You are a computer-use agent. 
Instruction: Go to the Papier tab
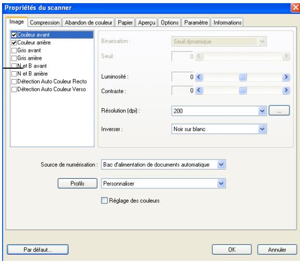tap(125, 22)
